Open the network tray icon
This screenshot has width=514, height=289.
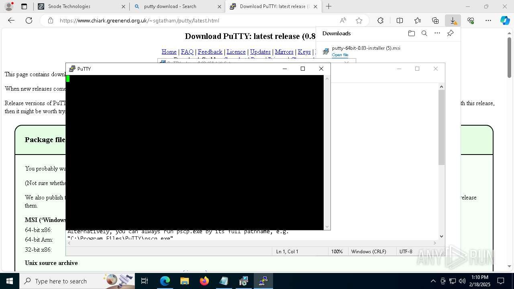[x=453, y=281]
